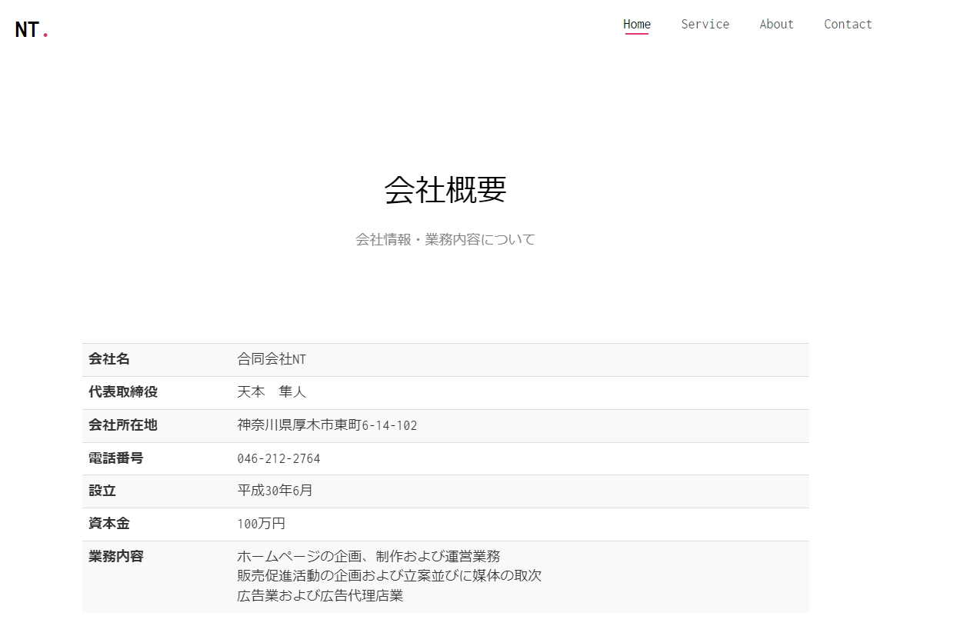Click the 代表取締役 row label
This screenshot has height=626, width=960.
123,392
